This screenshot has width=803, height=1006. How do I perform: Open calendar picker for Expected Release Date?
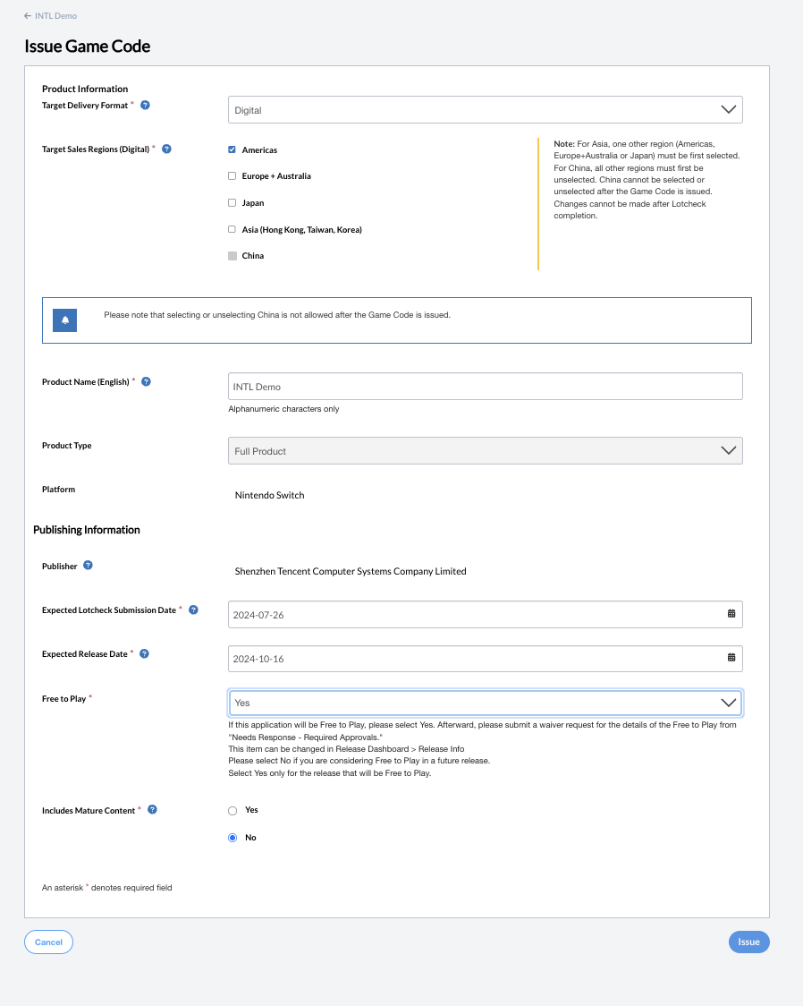click(731, 658)
